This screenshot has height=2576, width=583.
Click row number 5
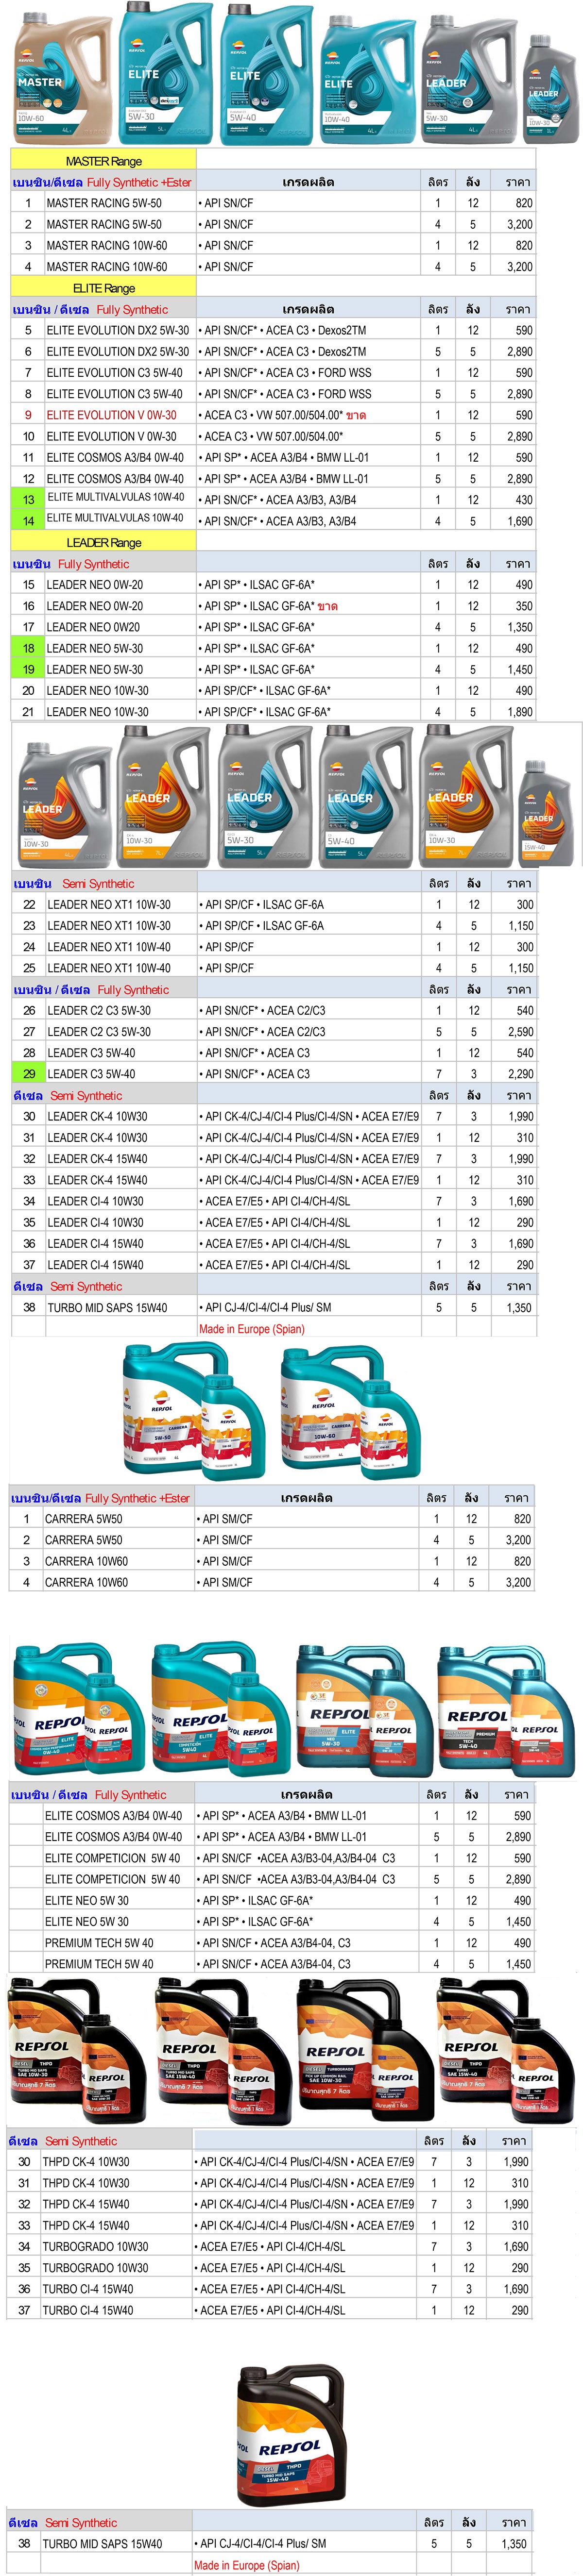(x=28, y=330)
